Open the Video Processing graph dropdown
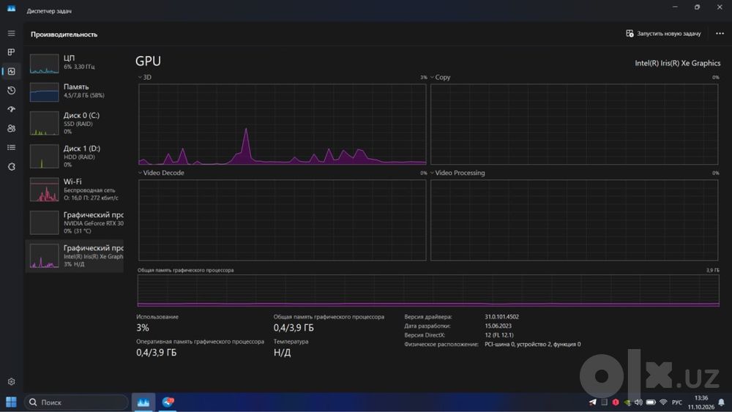This screenshot has height=412, width=732. point(433,173)
